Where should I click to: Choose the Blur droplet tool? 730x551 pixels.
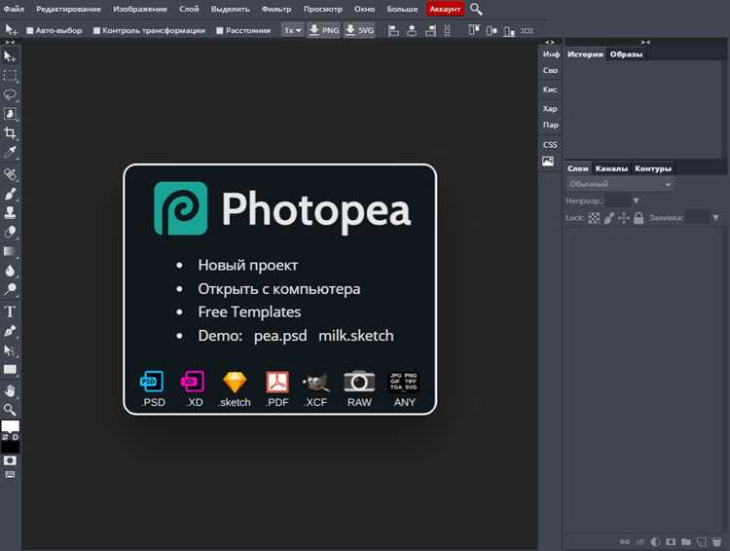pos(10,271)
